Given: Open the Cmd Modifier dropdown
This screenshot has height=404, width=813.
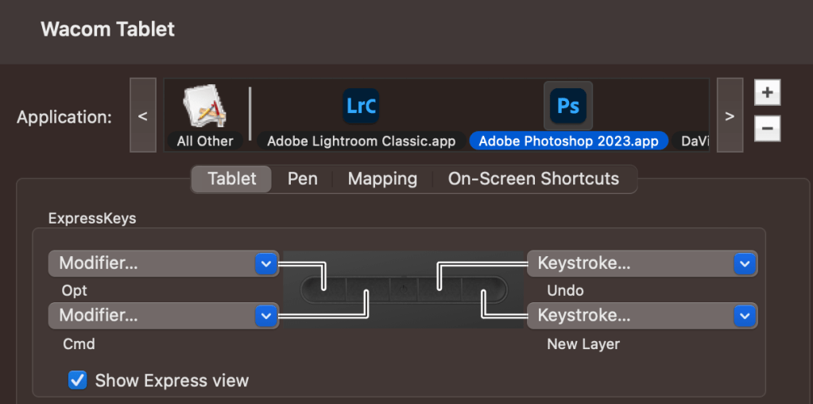Looking at the screenshot, I should (x=164, y=316).
